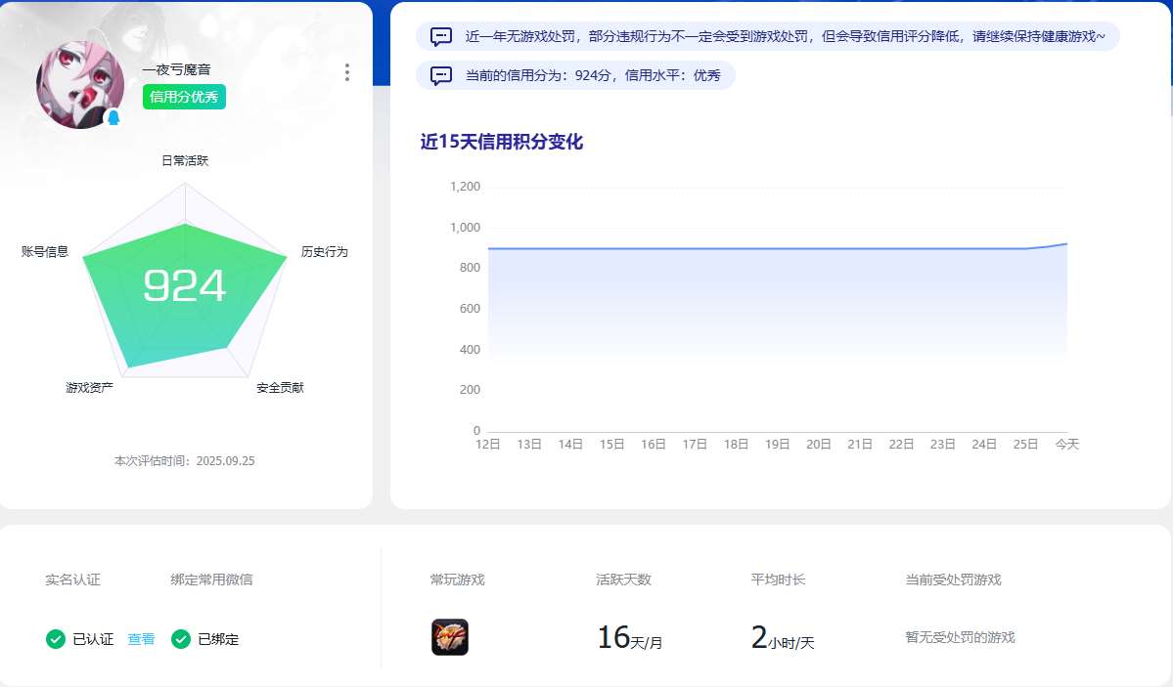Click the speech bubble icon beside the penalty notice

click(441, 35)
